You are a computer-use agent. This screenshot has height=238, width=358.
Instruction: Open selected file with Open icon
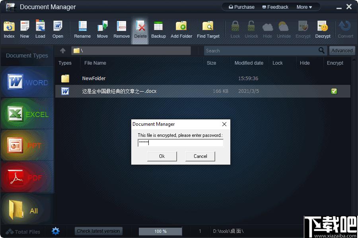click(58, 26)
